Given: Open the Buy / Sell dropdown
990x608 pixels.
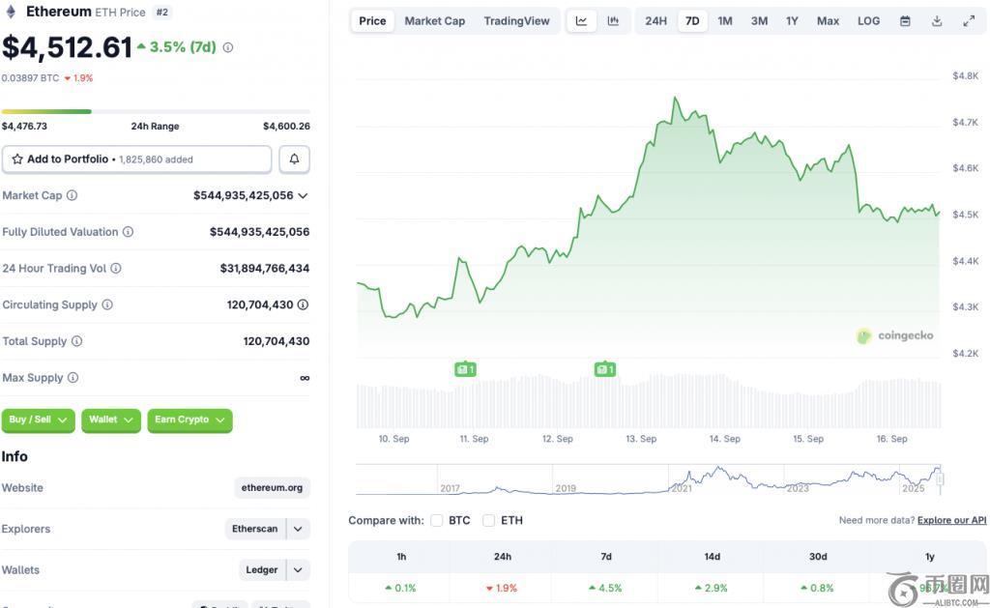Looking at the screenshot, I should (38, 420).
